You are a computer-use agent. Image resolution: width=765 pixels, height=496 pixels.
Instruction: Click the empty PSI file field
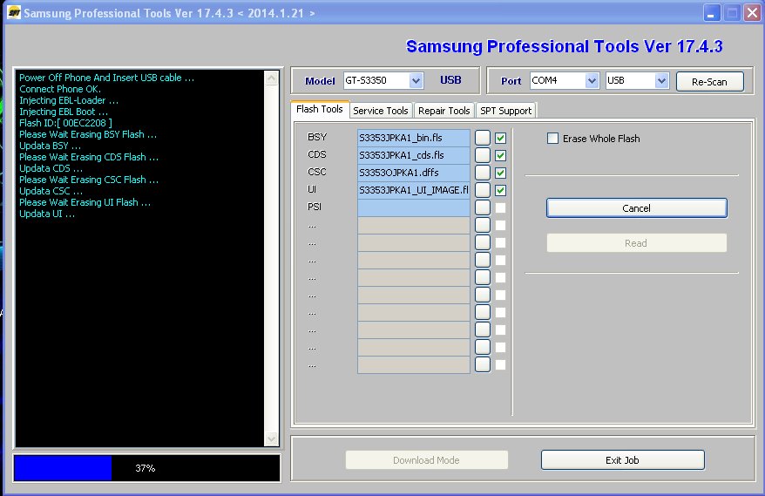[x=414, y=207]
